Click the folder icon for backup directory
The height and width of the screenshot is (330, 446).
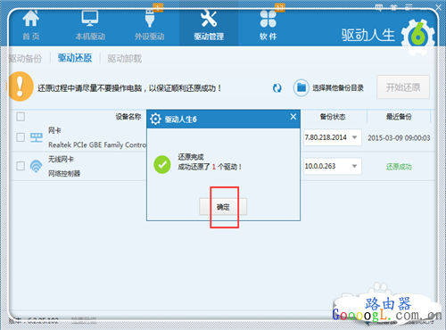click(301, 87)
